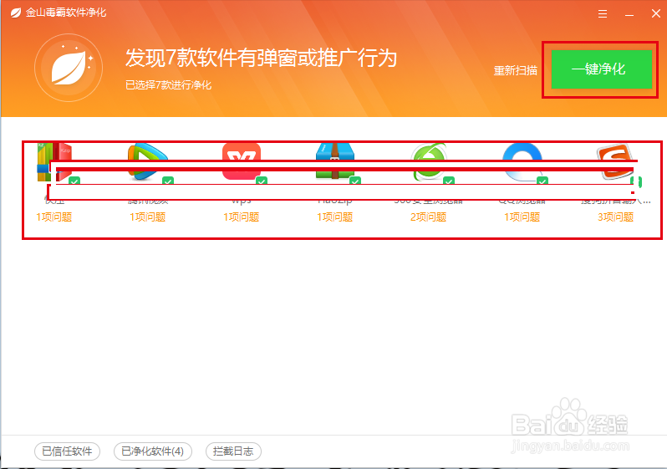Close the 金山毒霸软件净化 window
This screenshot has width=667, height=469.
[656, 13]
